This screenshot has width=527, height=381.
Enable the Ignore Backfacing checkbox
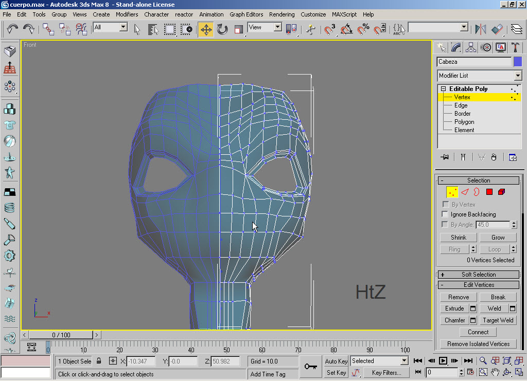(x=446, y=214)
